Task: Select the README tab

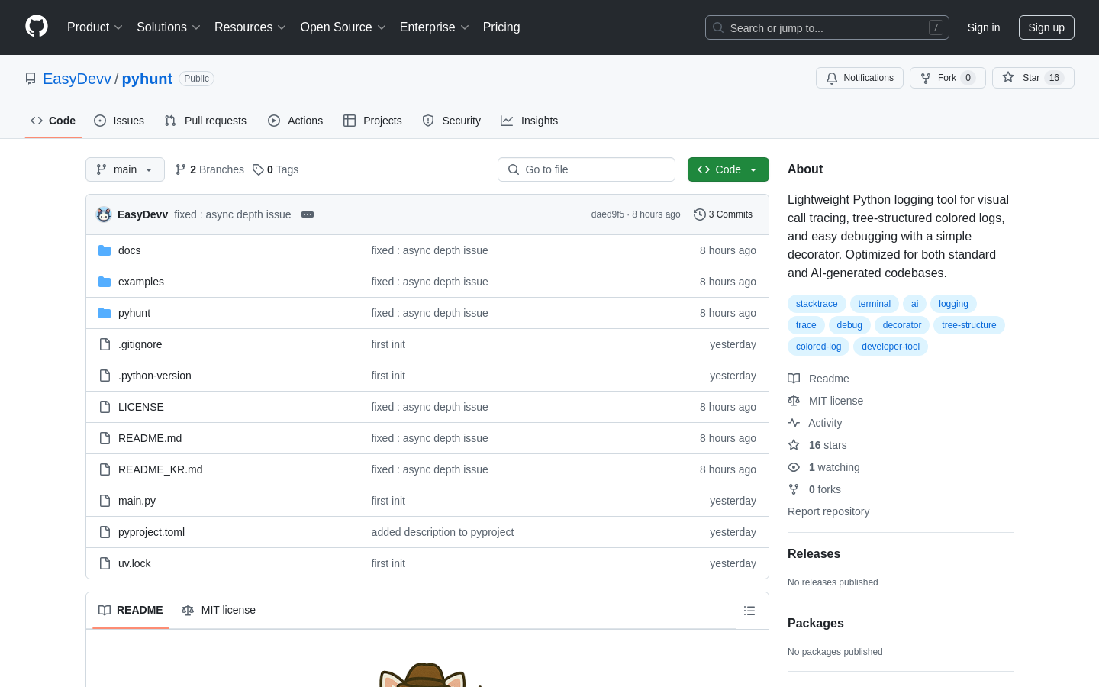Action: point(131,610)
